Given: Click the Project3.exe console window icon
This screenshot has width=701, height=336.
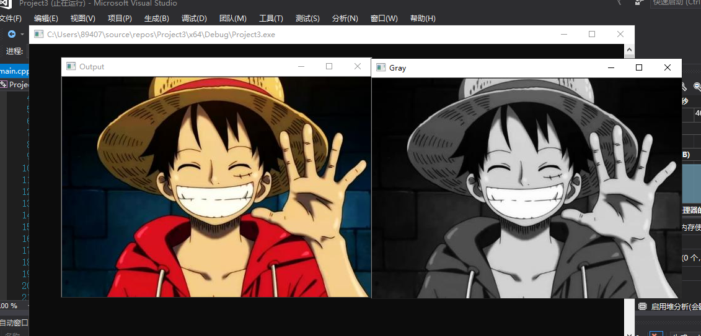Looking at the screenshot, I should point(39,35).
